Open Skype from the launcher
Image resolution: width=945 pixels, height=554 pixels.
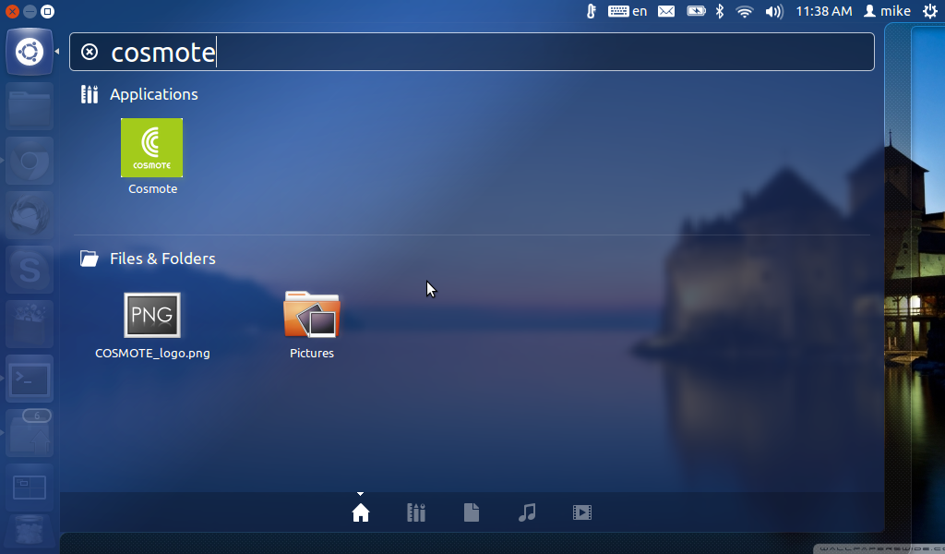[30, 270]
